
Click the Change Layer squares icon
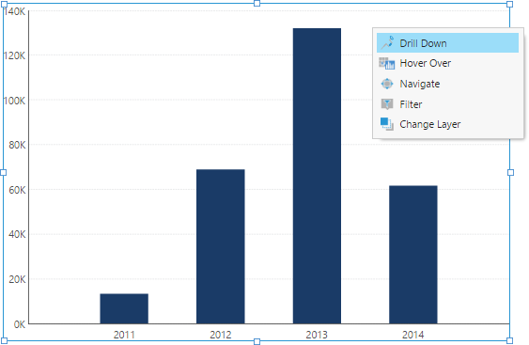[x=386, y=124]
